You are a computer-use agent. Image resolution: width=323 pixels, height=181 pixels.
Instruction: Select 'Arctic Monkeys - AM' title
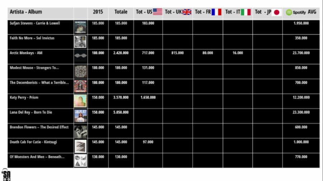coord(26,53)
